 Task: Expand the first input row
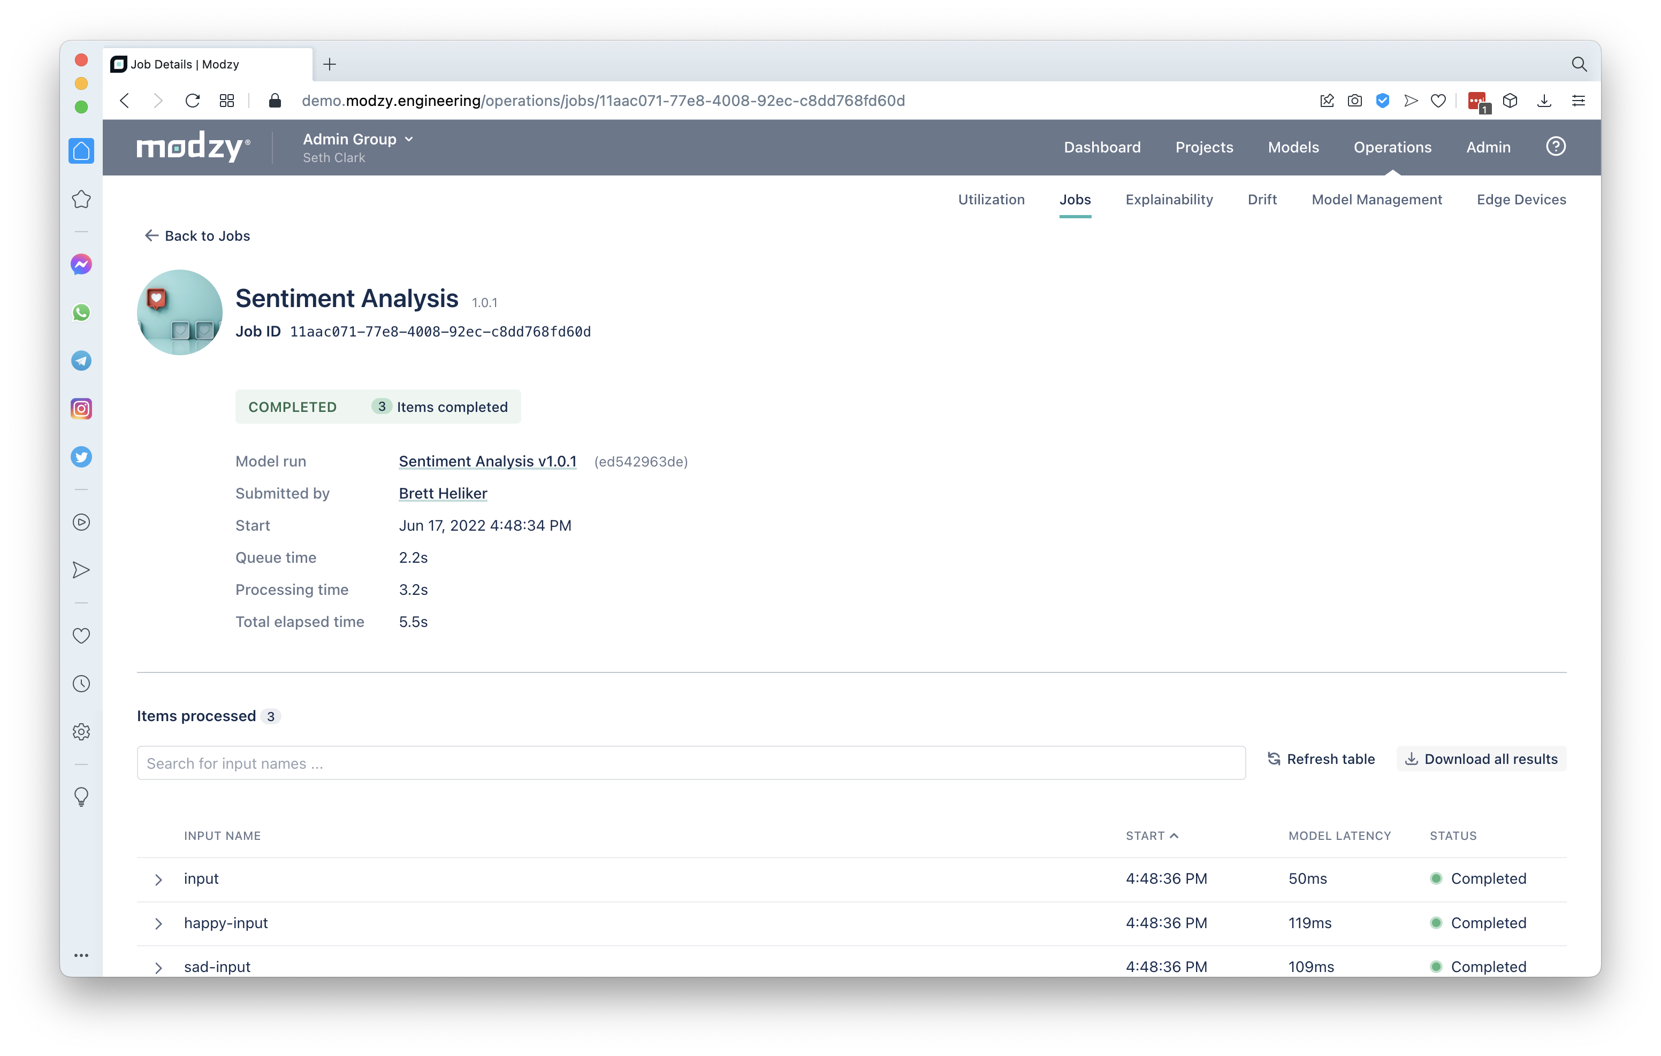point(158,879)
